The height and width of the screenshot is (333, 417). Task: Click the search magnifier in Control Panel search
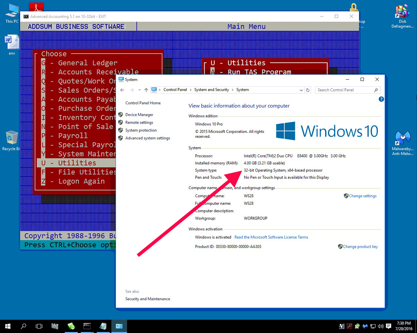(x=376, y=90)
